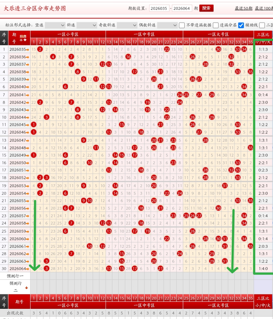
Task: Open the 最近100期 link
Action: pyautogui.click(x=264, y=8)
